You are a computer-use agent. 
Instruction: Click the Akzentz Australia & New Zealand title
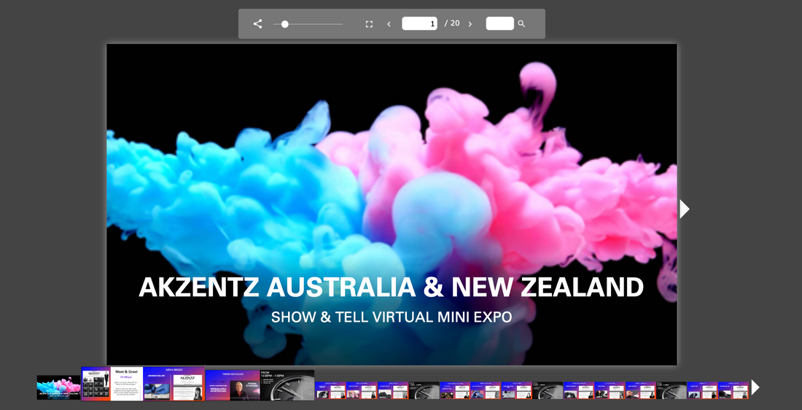392,287
